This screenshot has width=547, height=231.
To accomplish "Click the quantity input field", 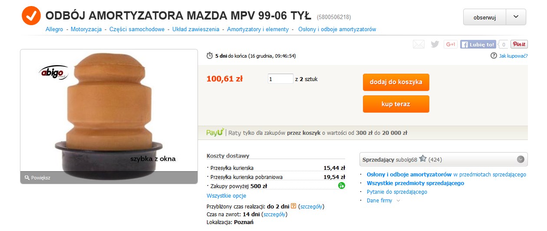I will coord(280,79).
